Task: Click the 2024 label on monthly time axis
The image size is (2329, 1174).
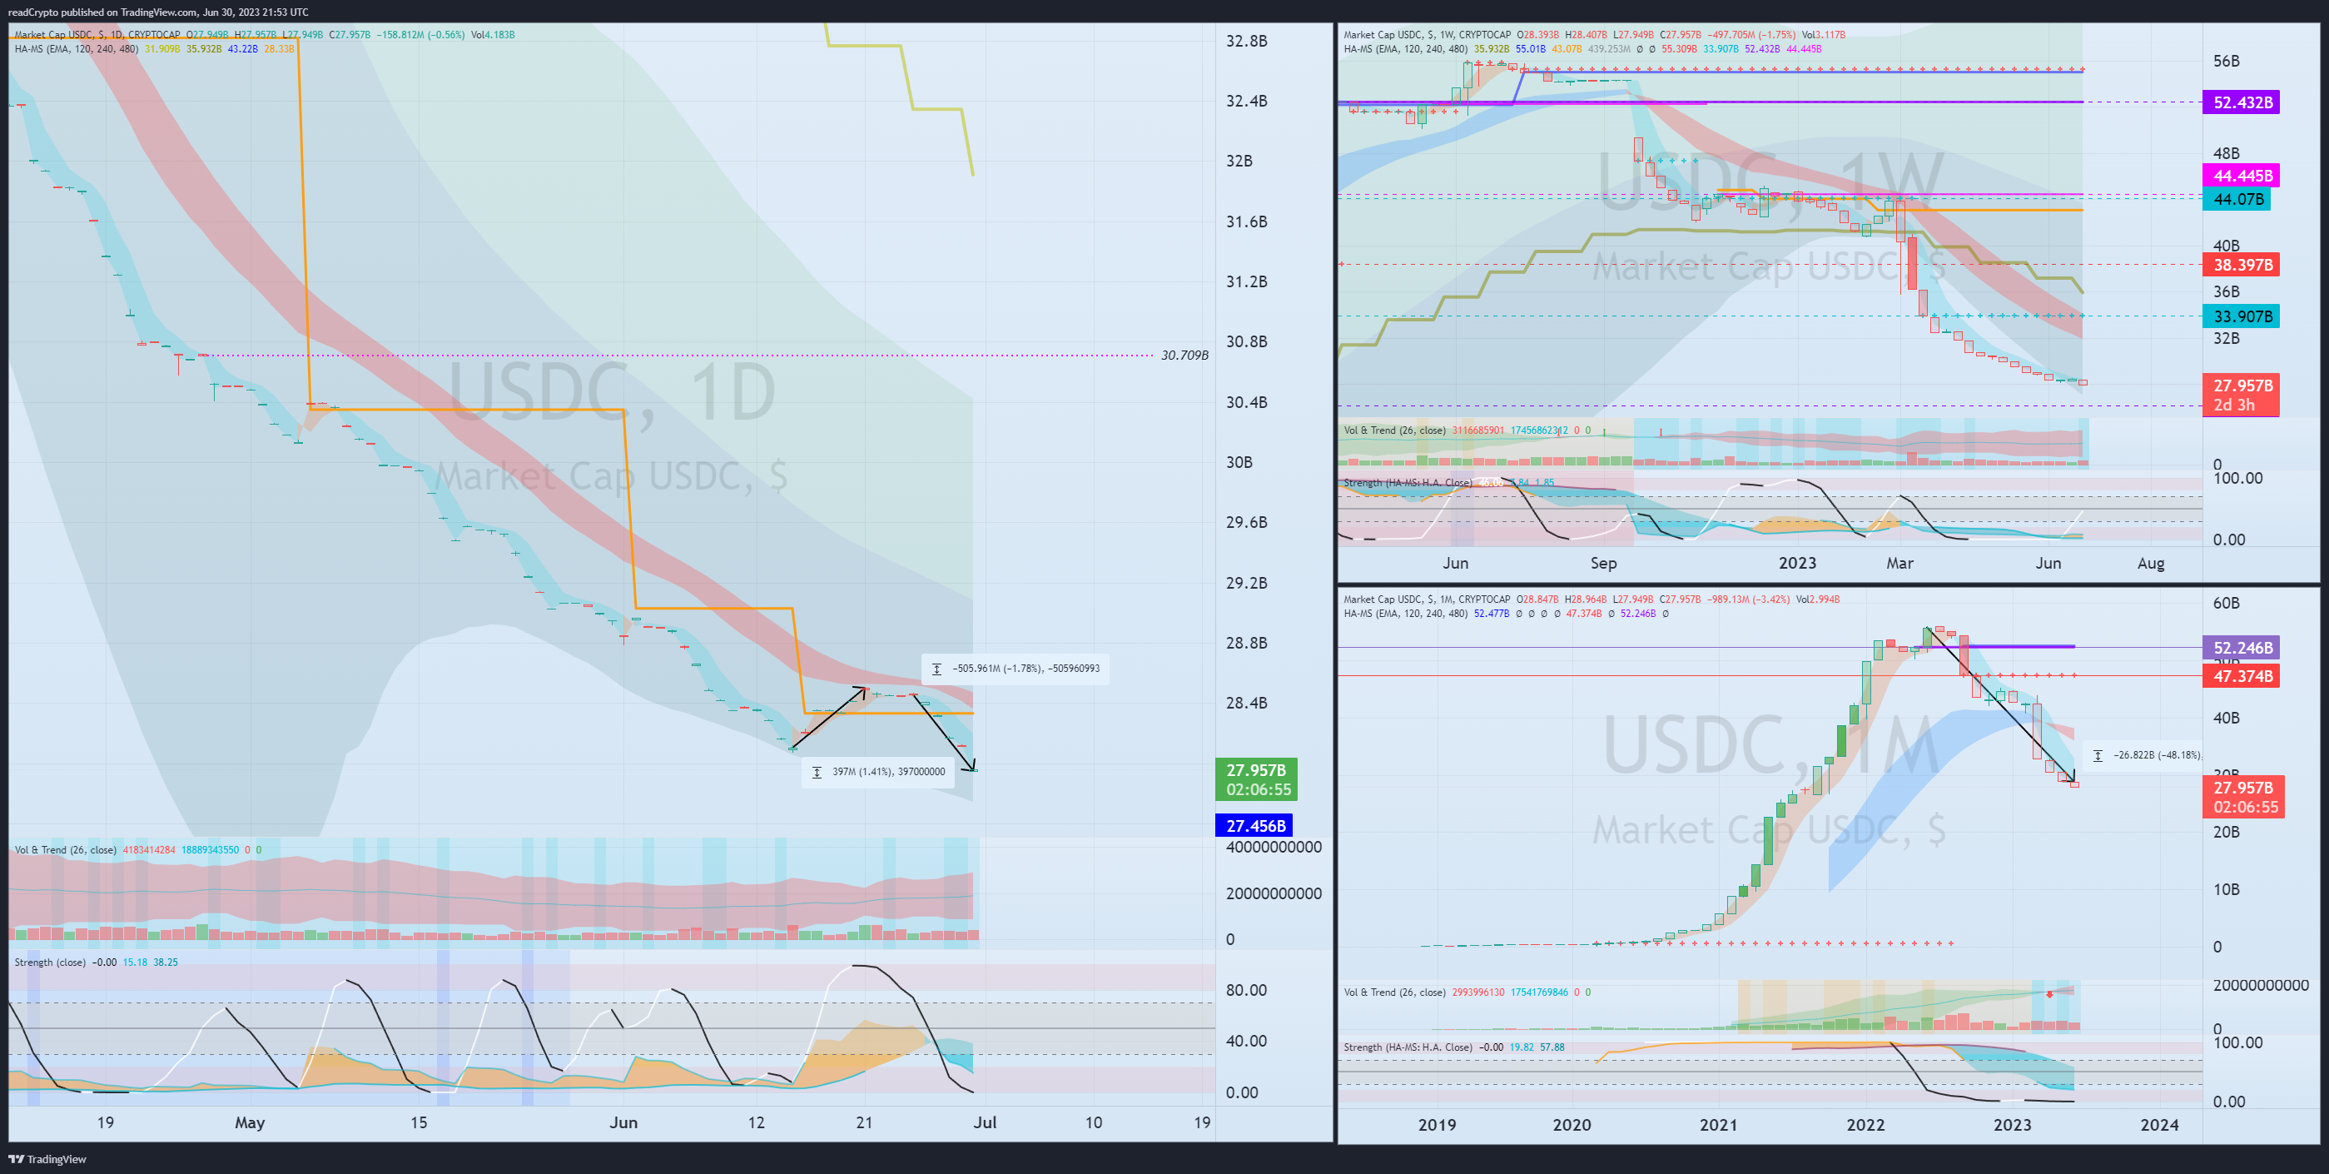Action: point(2159,1124)
